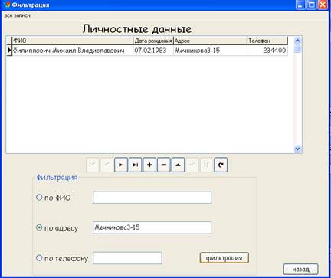Select the 'по ФИО' radio button
This screenshot has width=331, height=278.
tap(39, 197)
